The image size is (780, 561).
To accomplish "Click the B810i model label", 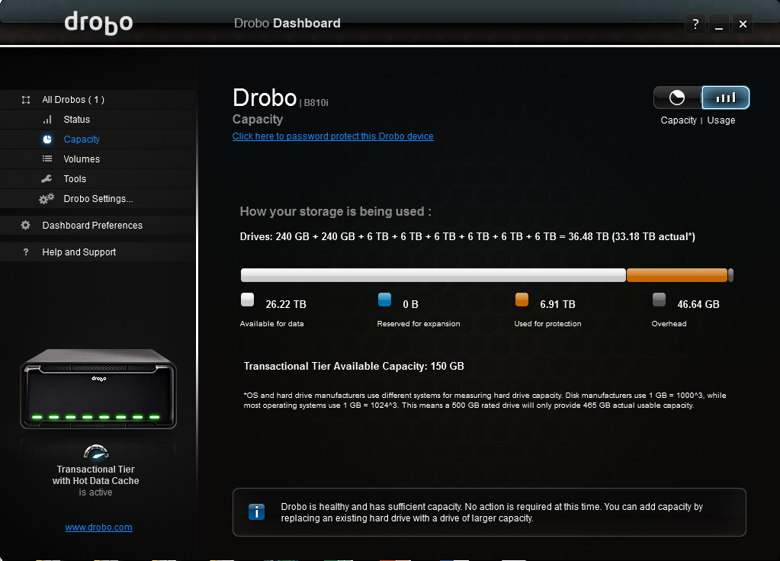I will coord(316,103).
